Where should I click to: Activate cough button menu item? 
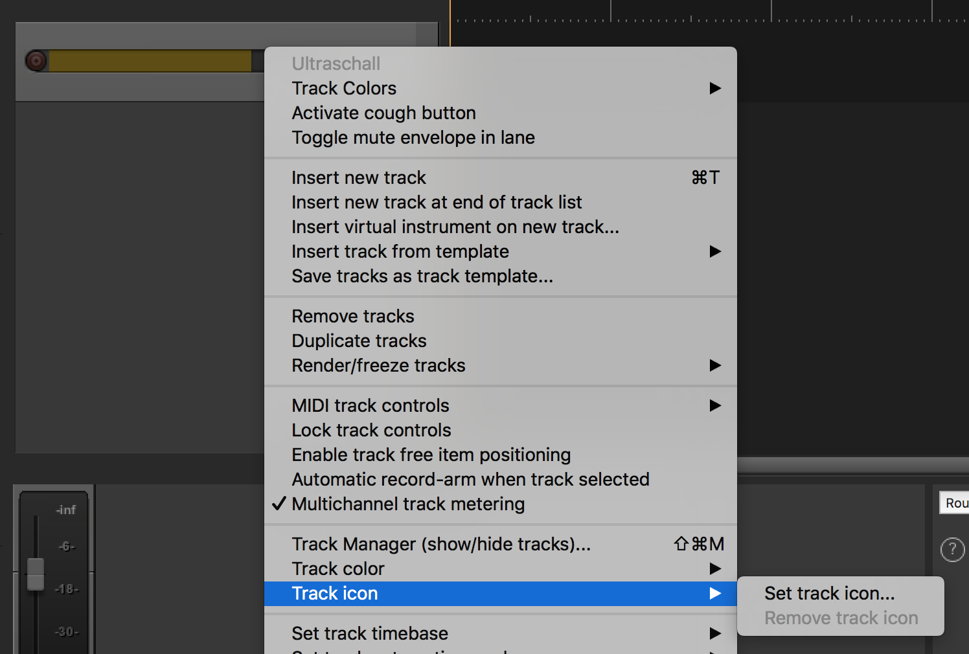tap(383, 113)
